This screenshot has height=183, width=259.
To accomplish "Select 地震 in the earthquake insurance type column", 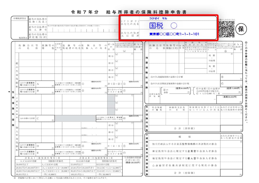I will [212, 55].
